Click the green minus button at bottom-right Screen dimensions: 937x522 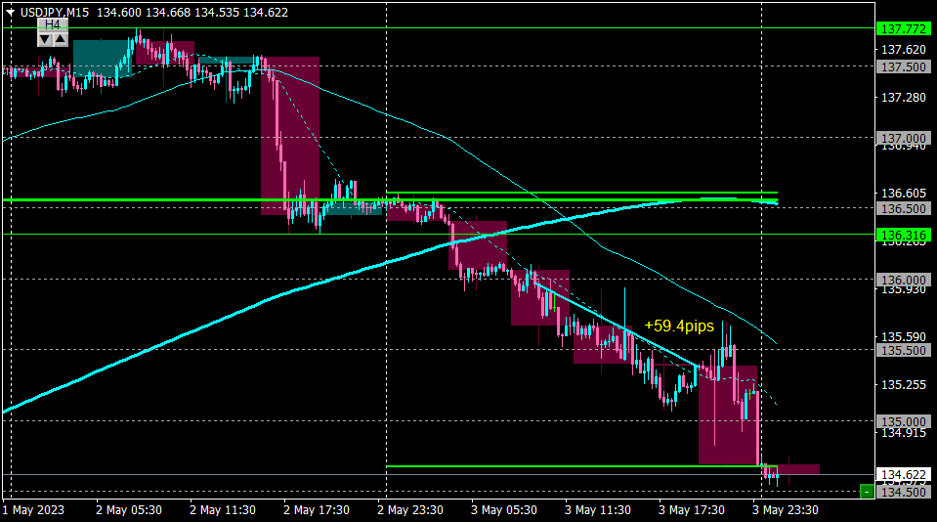867,492
